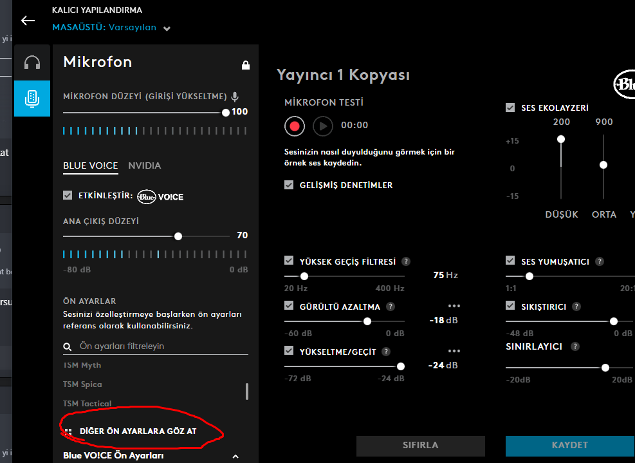Image resolution: width=635 pixels, height=463 pixels.
Task: Toggle Sıkıştırıcı checkbox
Action: tap(510, 305)
